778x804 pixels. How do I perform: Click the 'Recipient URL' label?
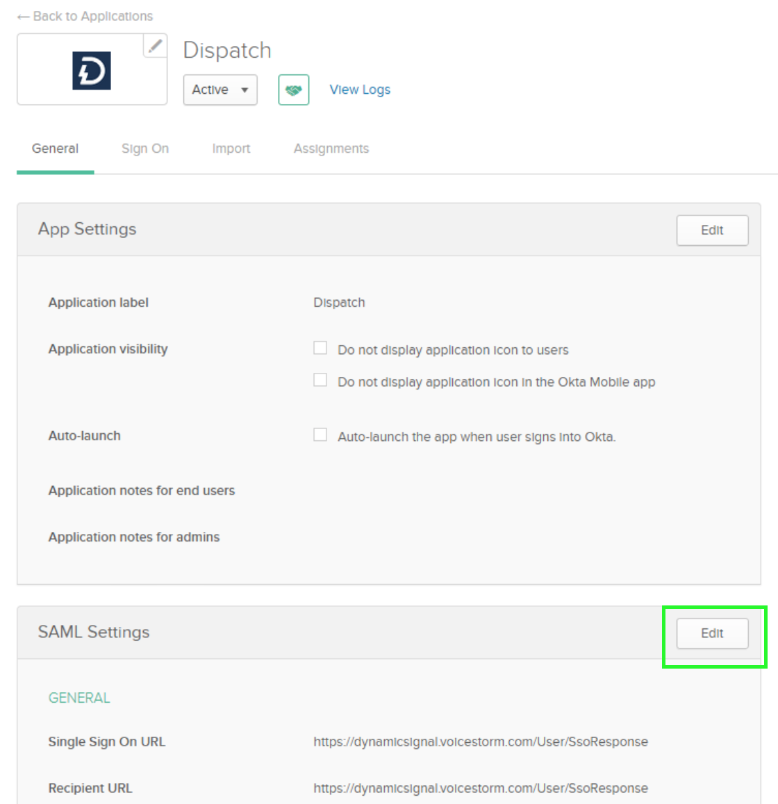[x=90, y=788]
